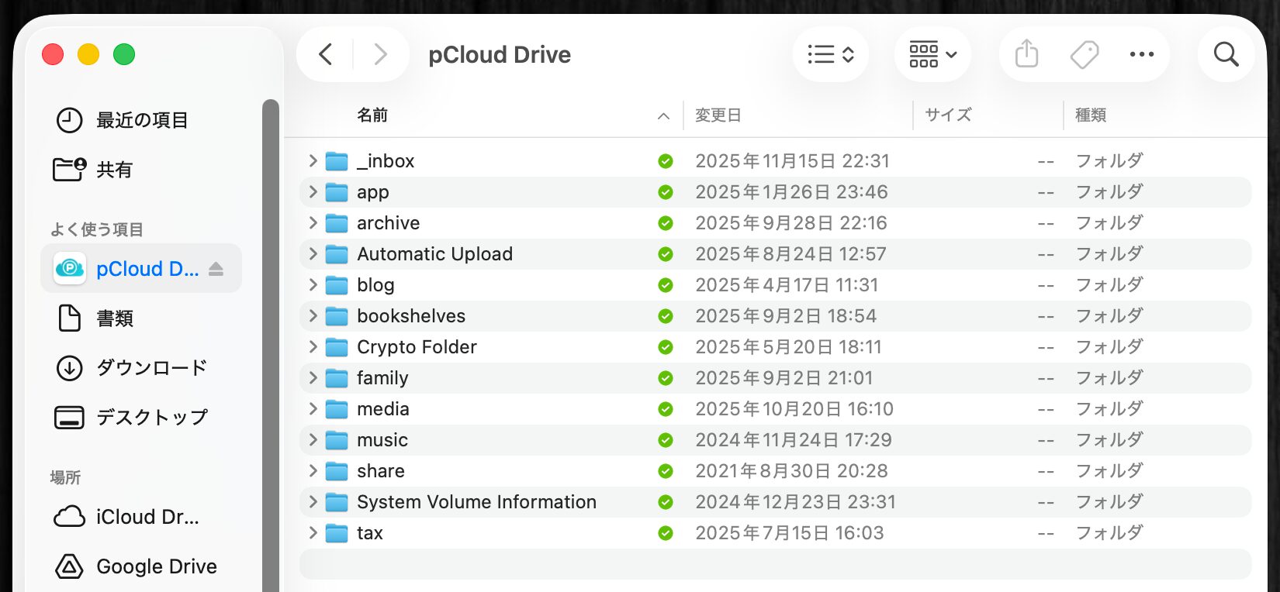The image size is (1280, 592).
Task: Open the more actions ellipsis menu
Action: 1141,54
